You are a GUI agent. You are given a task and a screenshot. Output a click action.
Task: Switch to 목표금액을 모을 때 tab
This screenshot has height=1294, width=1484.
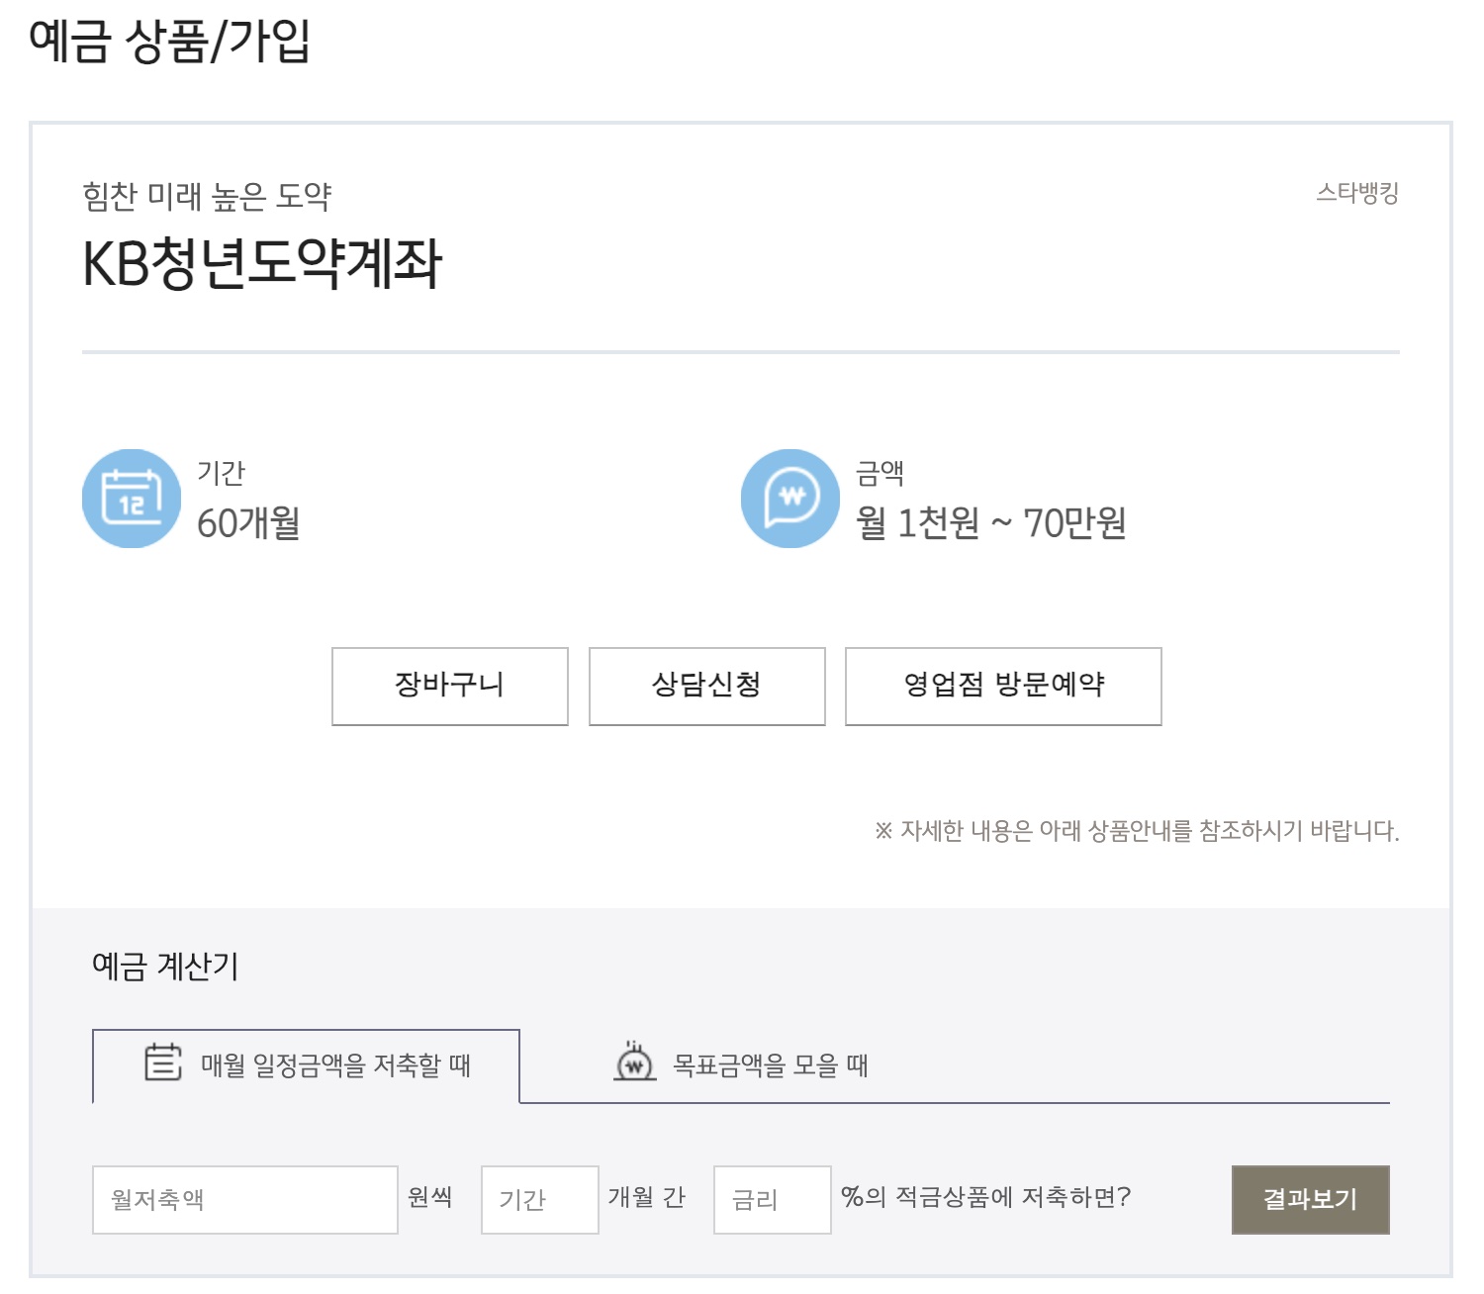[x=740, y=1065]
